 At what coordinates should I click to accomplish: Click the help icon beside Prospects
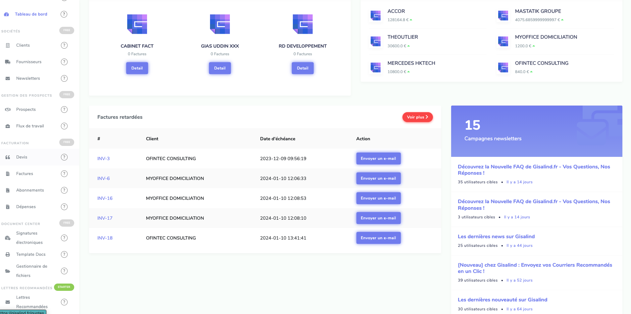[x=64, y=110]
